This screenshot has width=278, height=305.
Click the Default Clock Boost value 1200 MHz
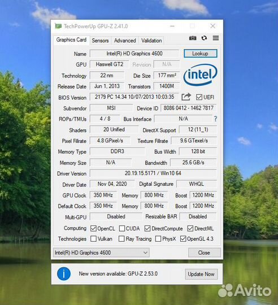pyautogui.click(x=203, y=206)
